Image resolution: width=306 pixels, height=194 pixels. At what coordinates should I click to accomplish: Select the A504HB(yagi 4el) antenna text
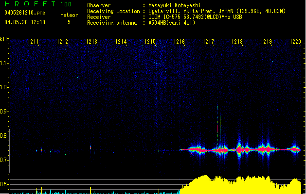click(172, 23)
